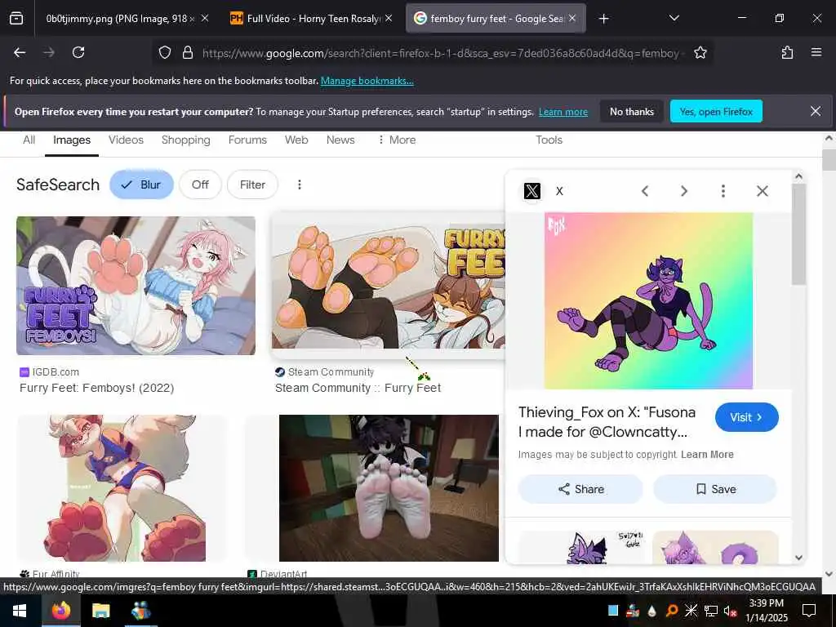Screen dimensions: 836x627
Task: Show site security via the padlock icon
Action: (x=187, y=52)
